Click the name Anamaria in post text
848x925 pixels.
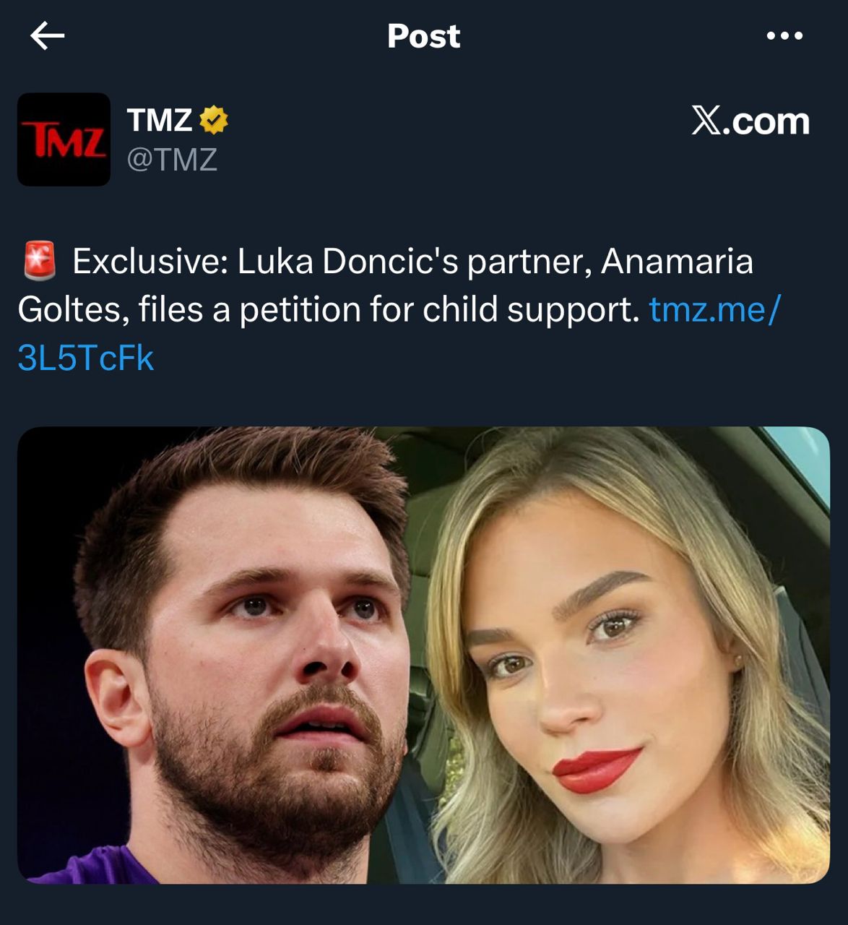pos(677,262)
